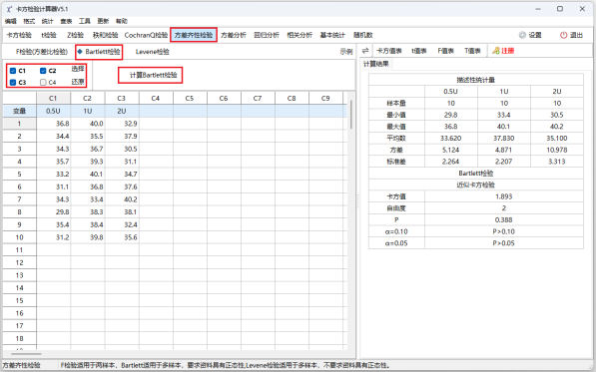This screenshot has height=372, width=596.
Task: Open the 编辑 menu
Action: (x=11, y=21)
